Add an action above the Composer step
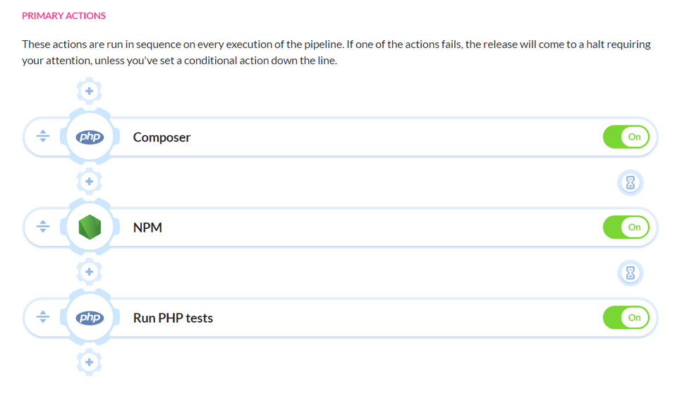The image size is (687, 400). point(90,91)
